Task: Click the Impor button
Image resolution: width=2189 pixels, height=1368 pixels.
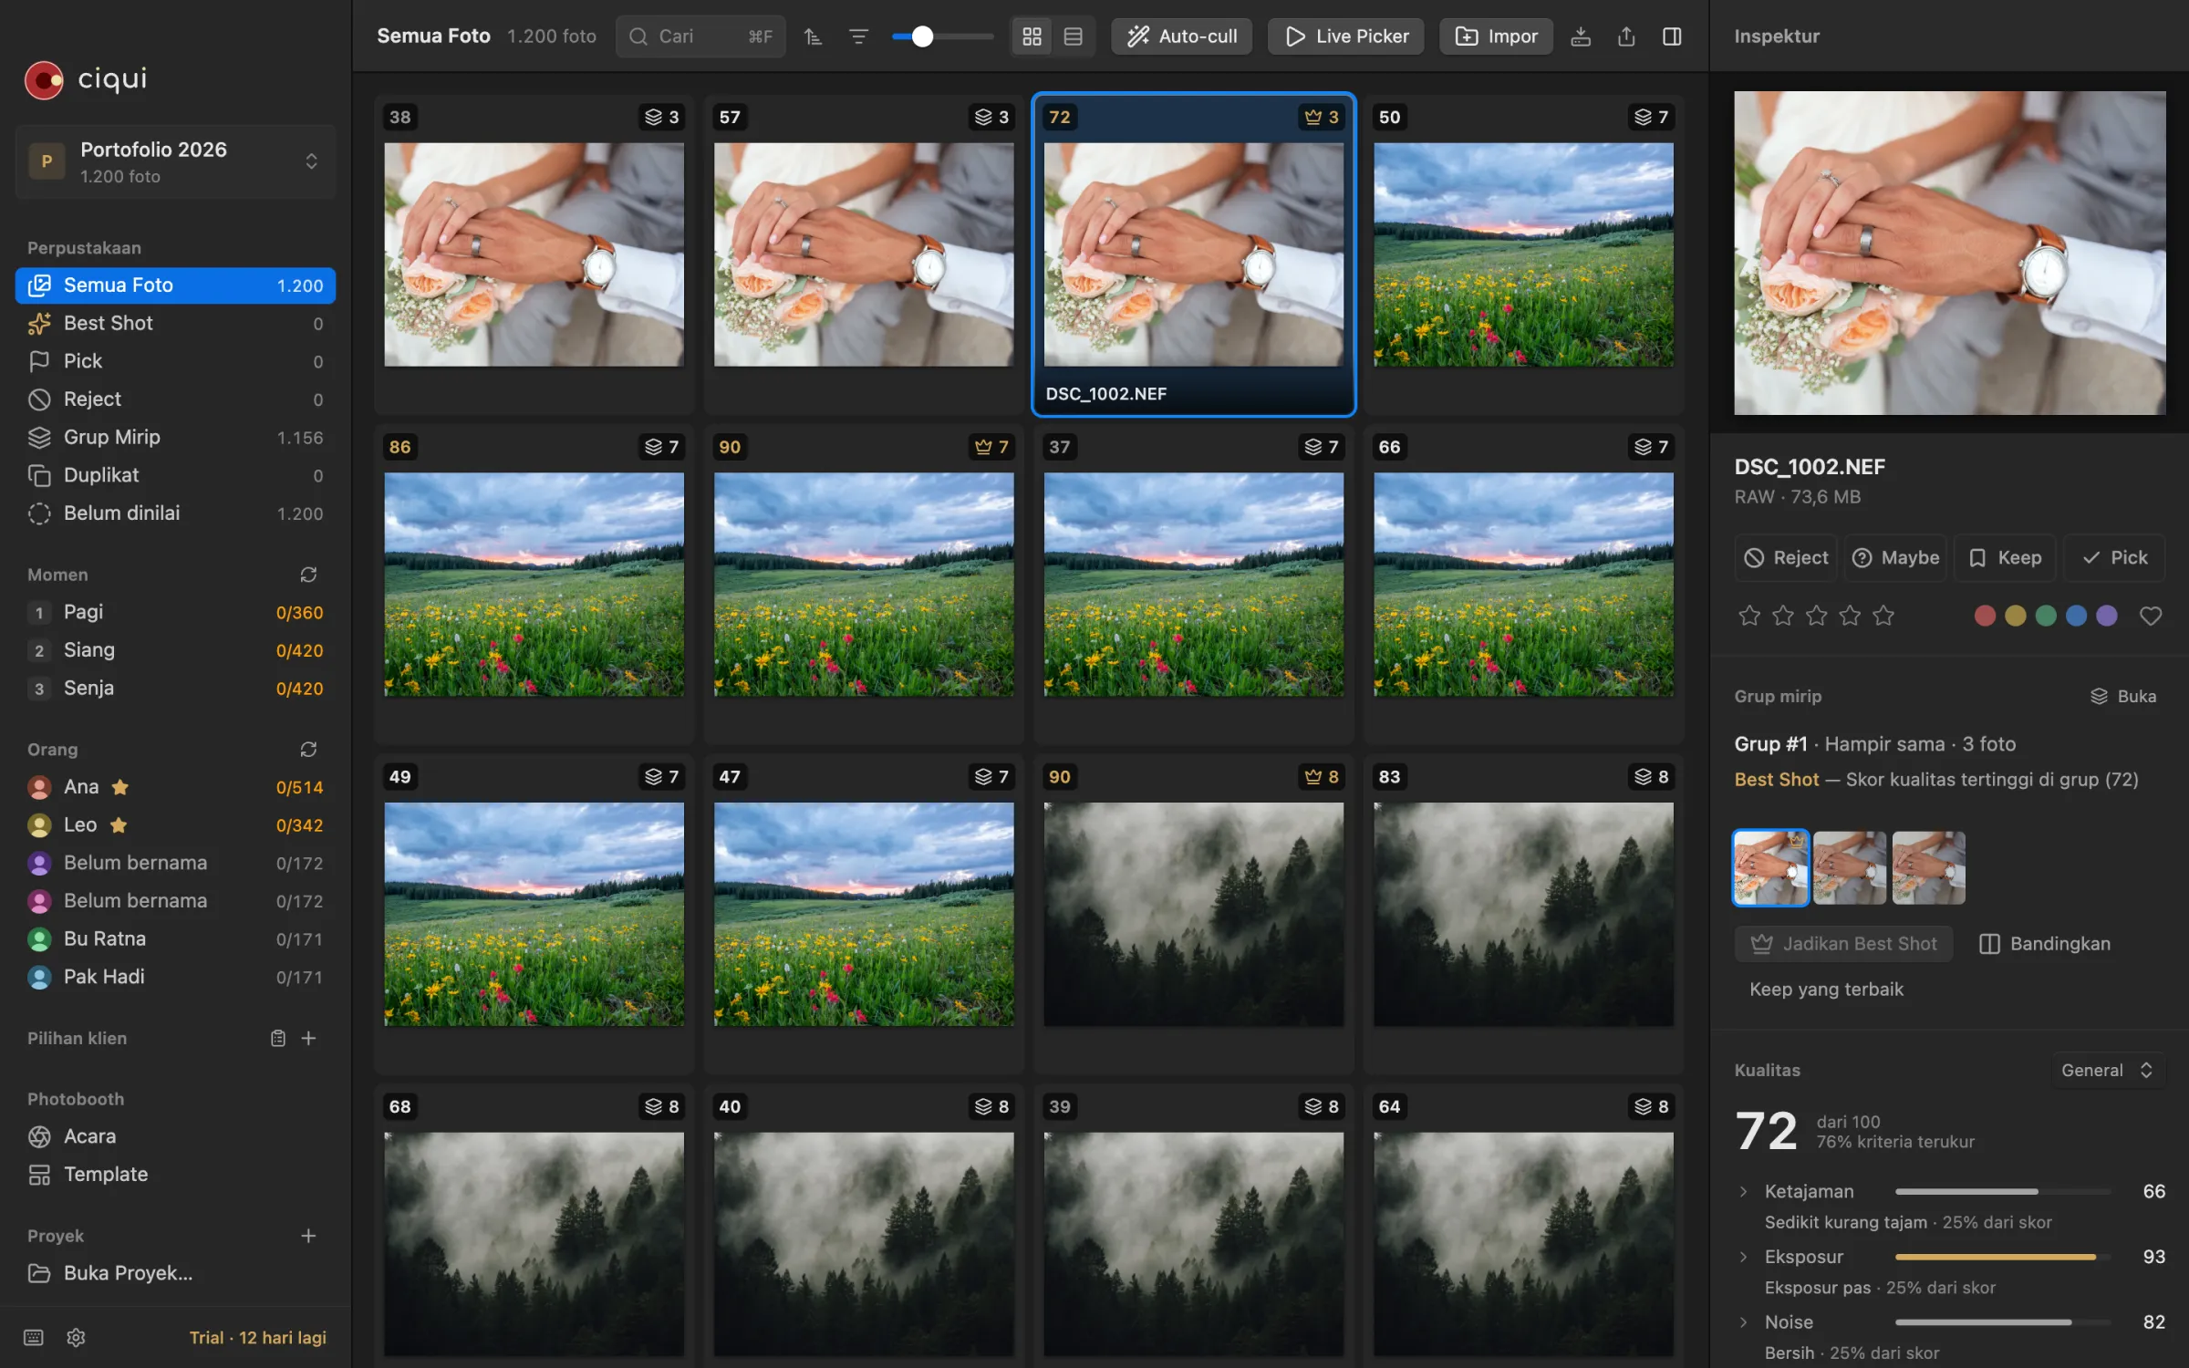Action: [1496, 36]
